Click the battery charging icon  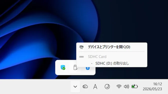coord(134,86)
